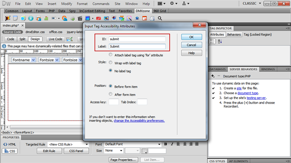Switch to Split view
Image resolution: width=291 pixels, height=163 pixels.
point(22,39)
